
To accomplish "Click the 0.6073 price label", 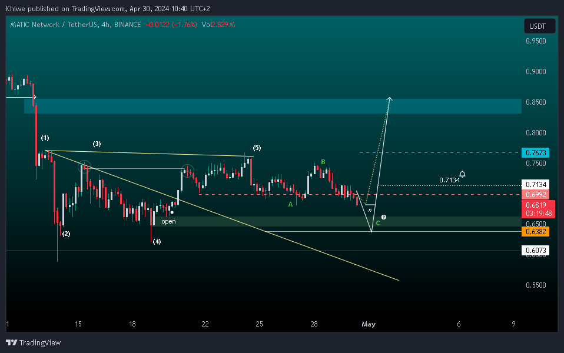I will pos(536,250).
